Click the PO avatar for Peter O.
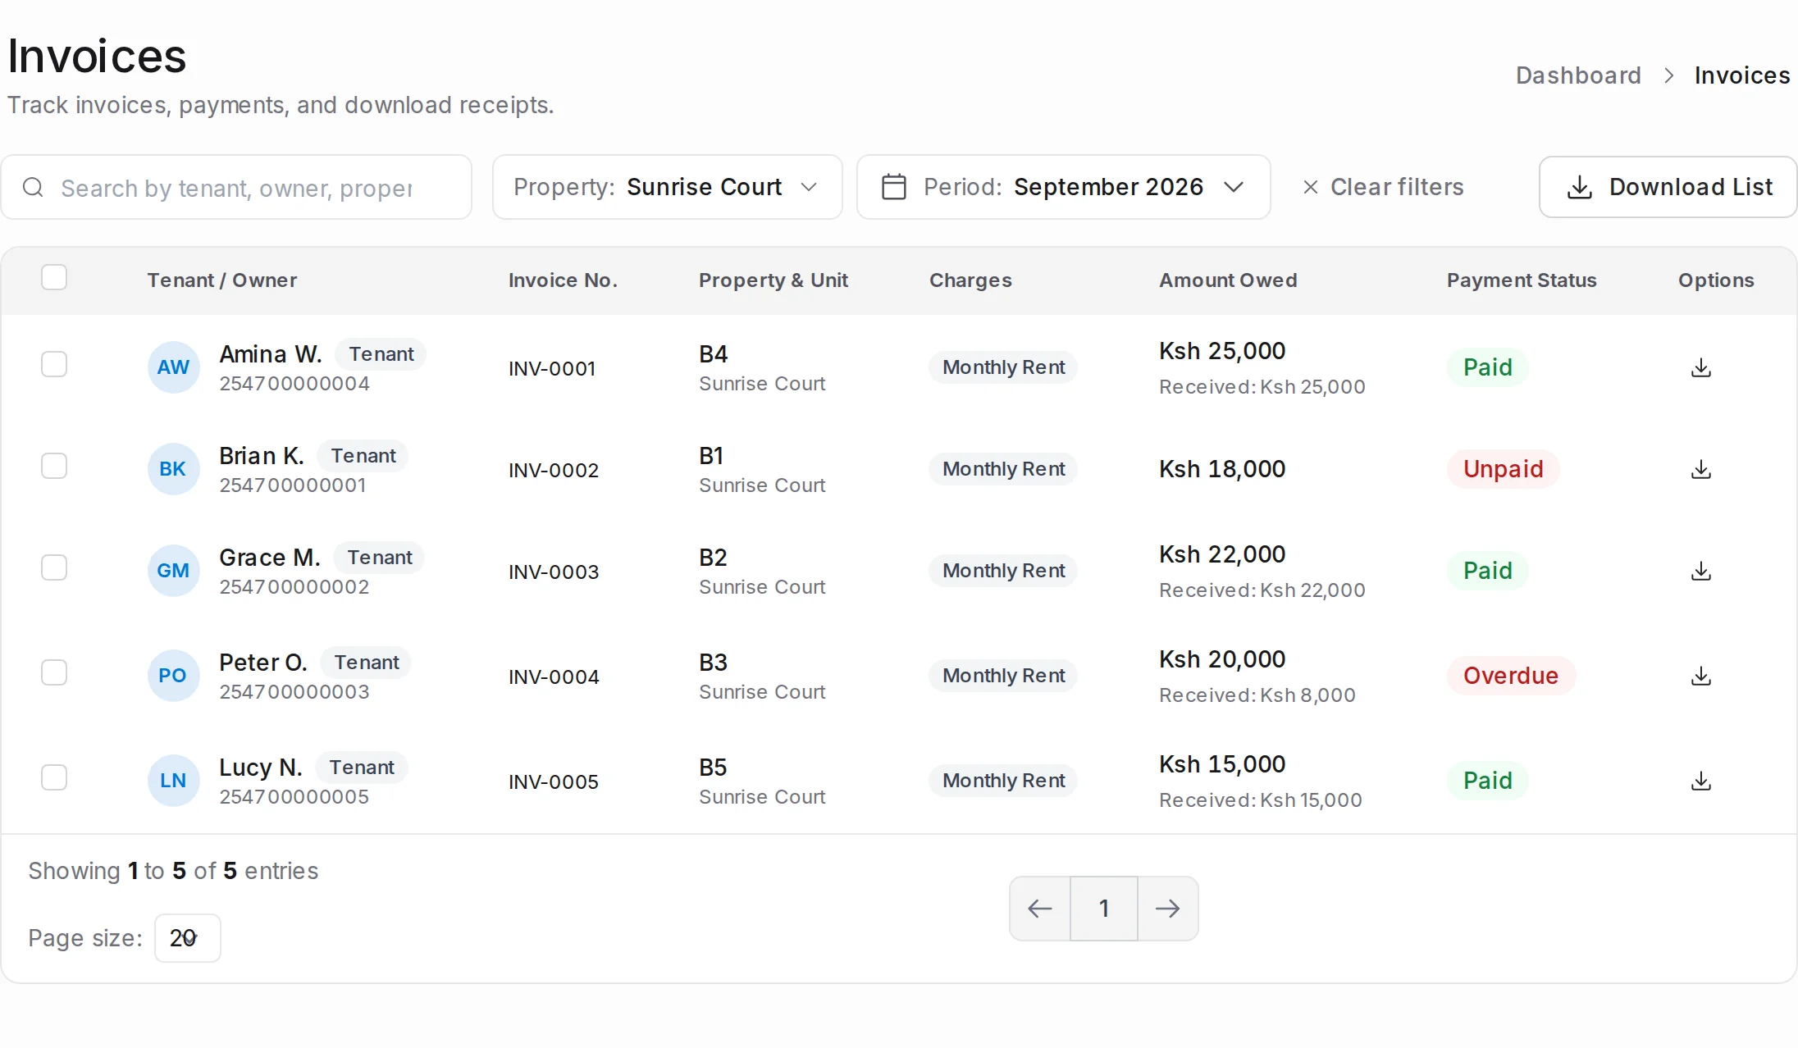Screen dimensions: 1798x1048 [x=173, y=676]
